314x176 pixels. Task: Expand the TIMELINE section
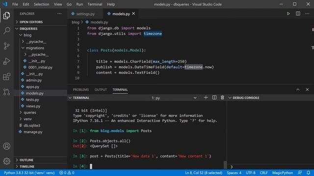point(27,166)
